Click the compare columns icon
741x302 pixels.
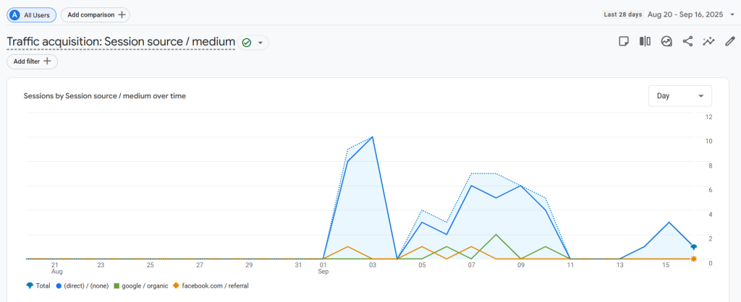pos(645,42)
